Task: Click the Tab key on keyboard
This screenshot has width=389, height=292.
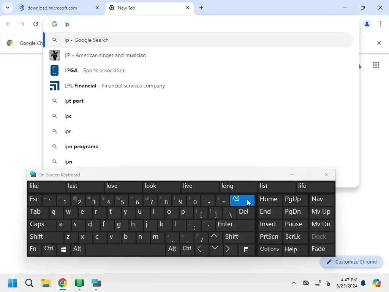Action: point(38,212)
